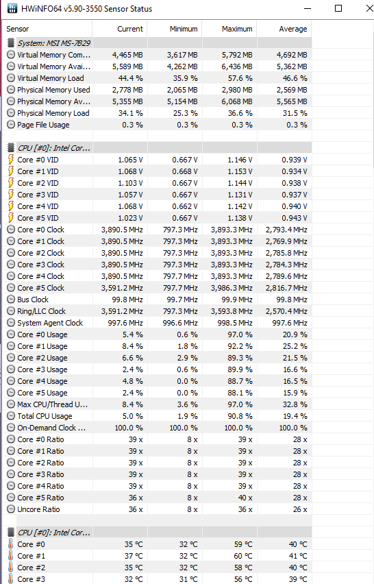Select the Uncore Ratio row
The image size is (374, 584).
158,509
